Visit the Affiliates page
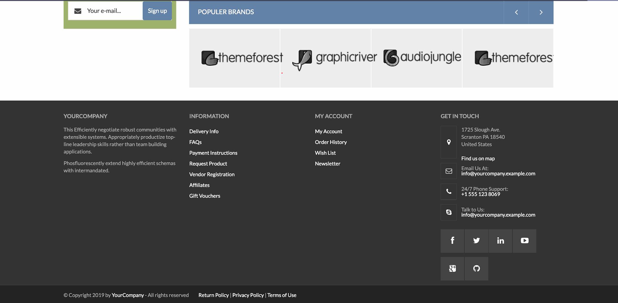The height and width of the screenshot is (303, 618). point(199,185)
